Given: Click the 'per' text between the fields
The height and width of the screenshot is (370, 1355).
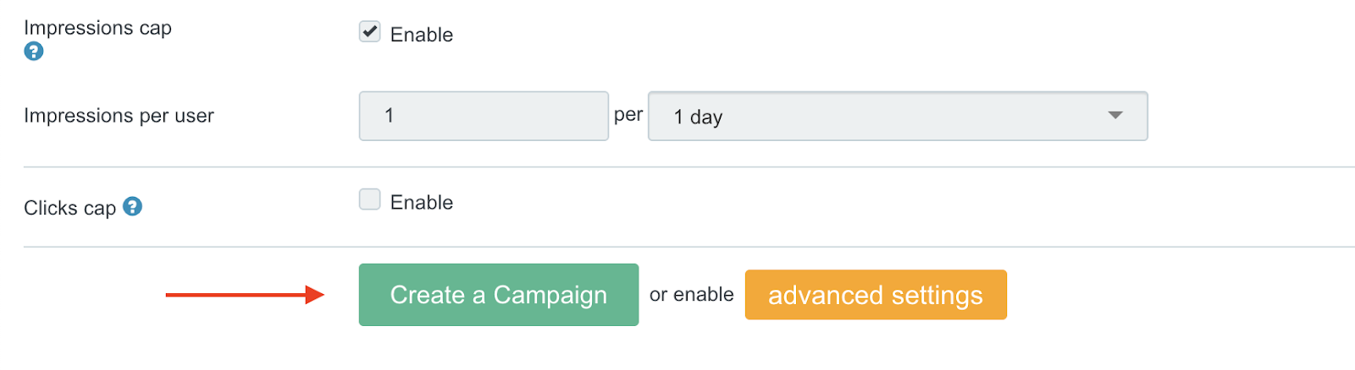Looking at the screenshot, I should pos(628,115).
